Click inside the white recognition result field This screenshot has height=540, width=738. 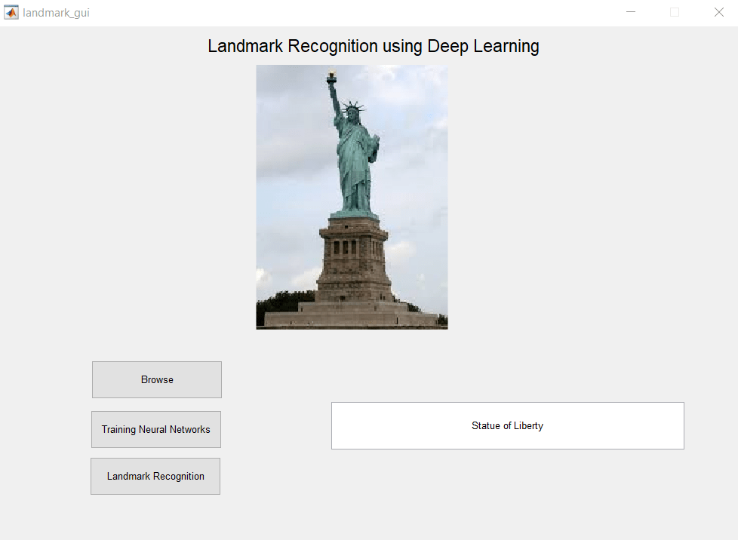pyautogui.click(x=507, y=425)
